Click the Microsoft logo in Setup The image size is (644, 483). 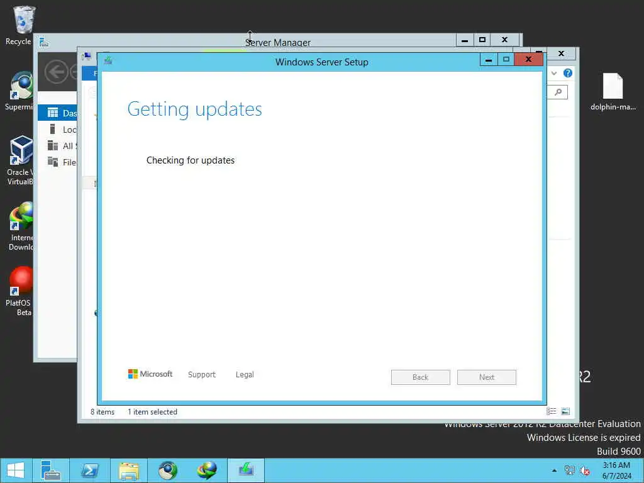pyautogui.click(x=150, y=374)
